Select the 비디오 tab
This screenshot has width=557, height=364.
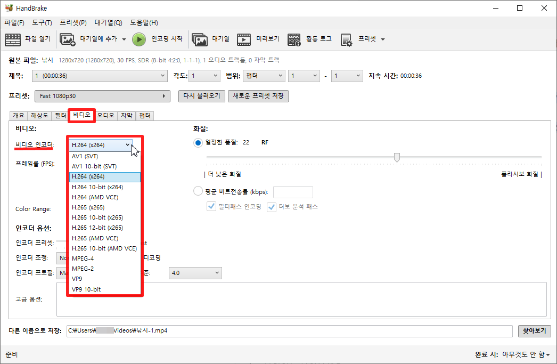coord(81,115)
